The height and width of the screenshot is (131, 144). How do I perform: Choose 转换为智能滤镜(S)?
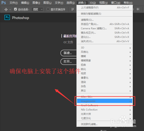105,14
